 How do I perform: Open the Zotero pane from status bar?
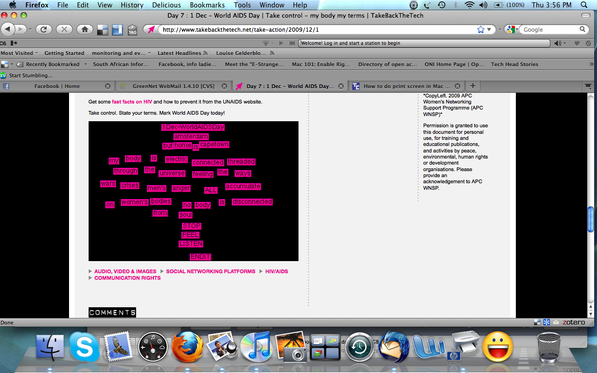(573, 322)
